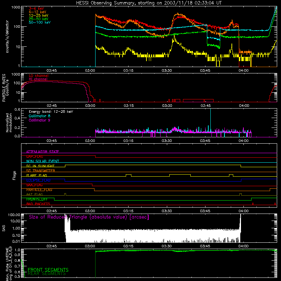Select the red 3-6 keV legend label

point(37,8)
